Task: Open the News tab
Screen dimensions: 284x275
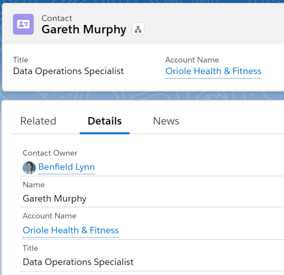Action: pos(166,121)
